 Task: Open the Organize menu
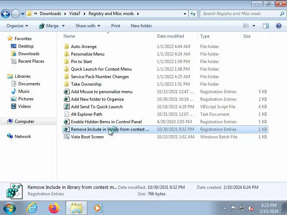(17, 26)
